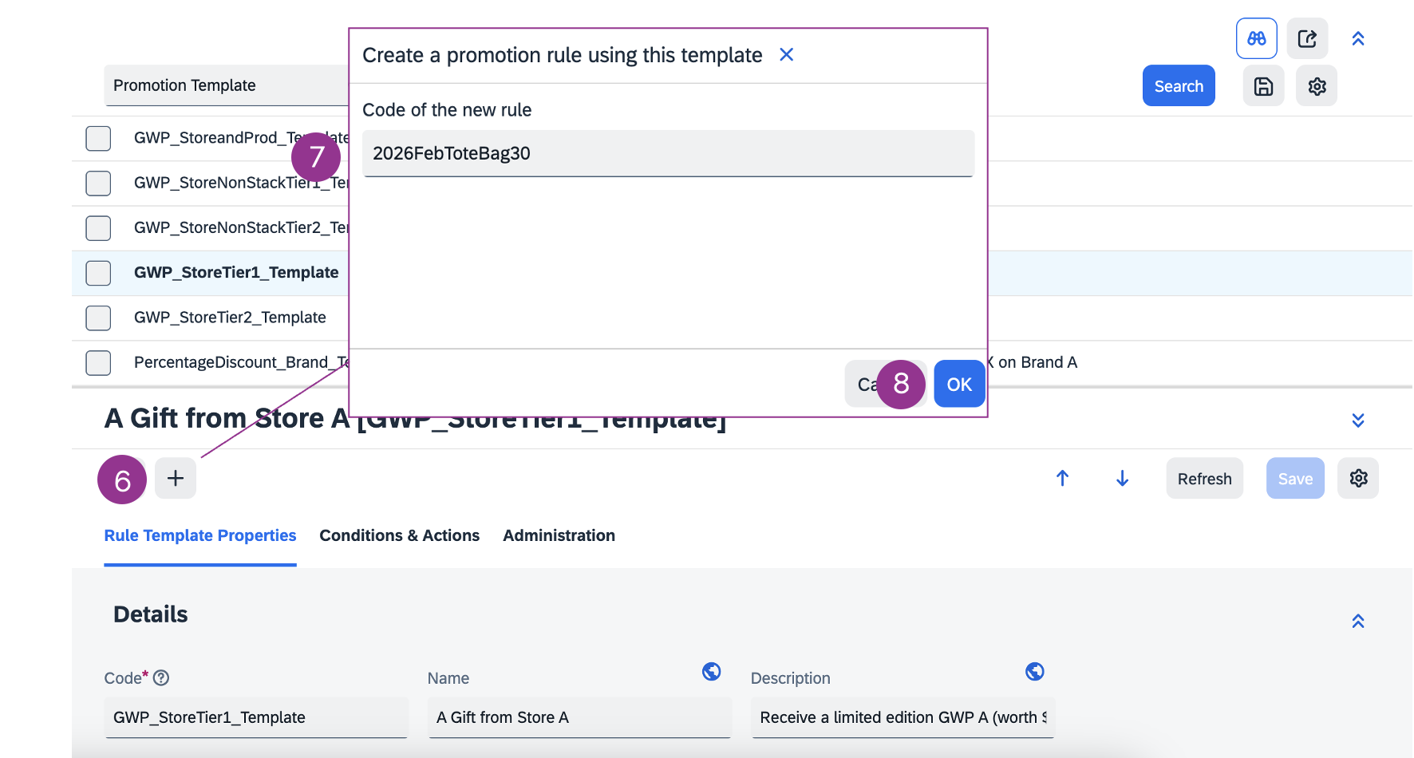Expand the editor area using double-down chevron

[x=1357, y=420]
